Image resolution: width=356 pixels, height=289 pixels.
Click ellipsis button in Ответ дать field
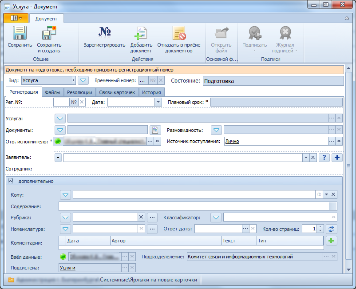tap(245, 229)
